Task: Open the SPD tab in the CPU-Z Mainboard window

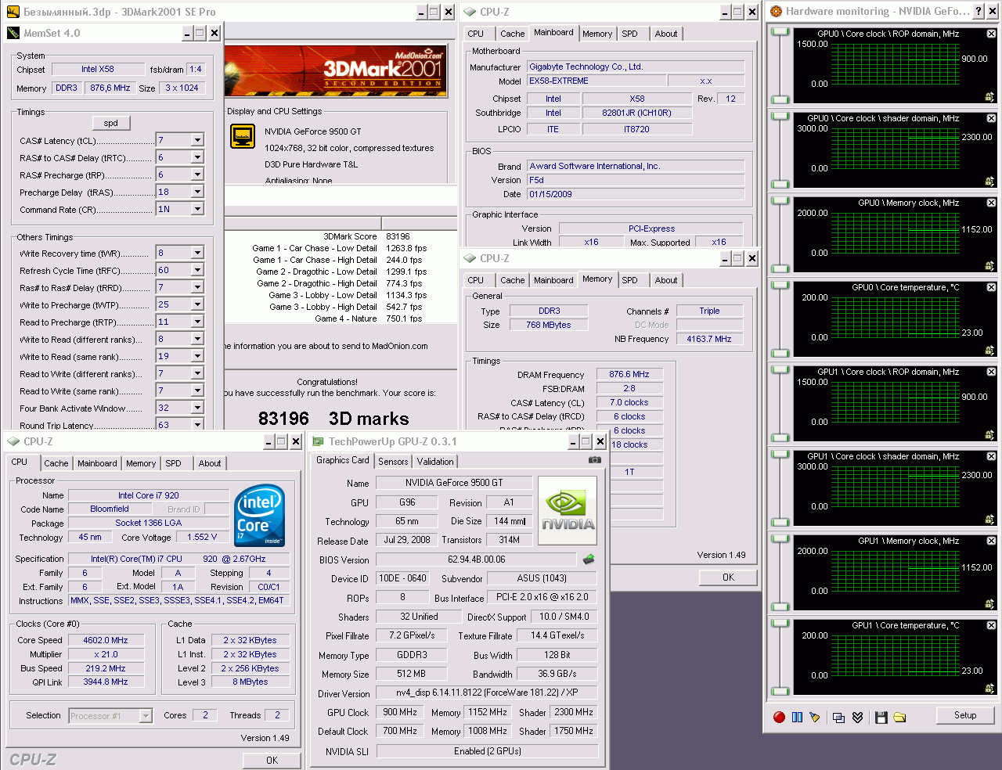Action: pyautogui.click(x=629, y=34)
